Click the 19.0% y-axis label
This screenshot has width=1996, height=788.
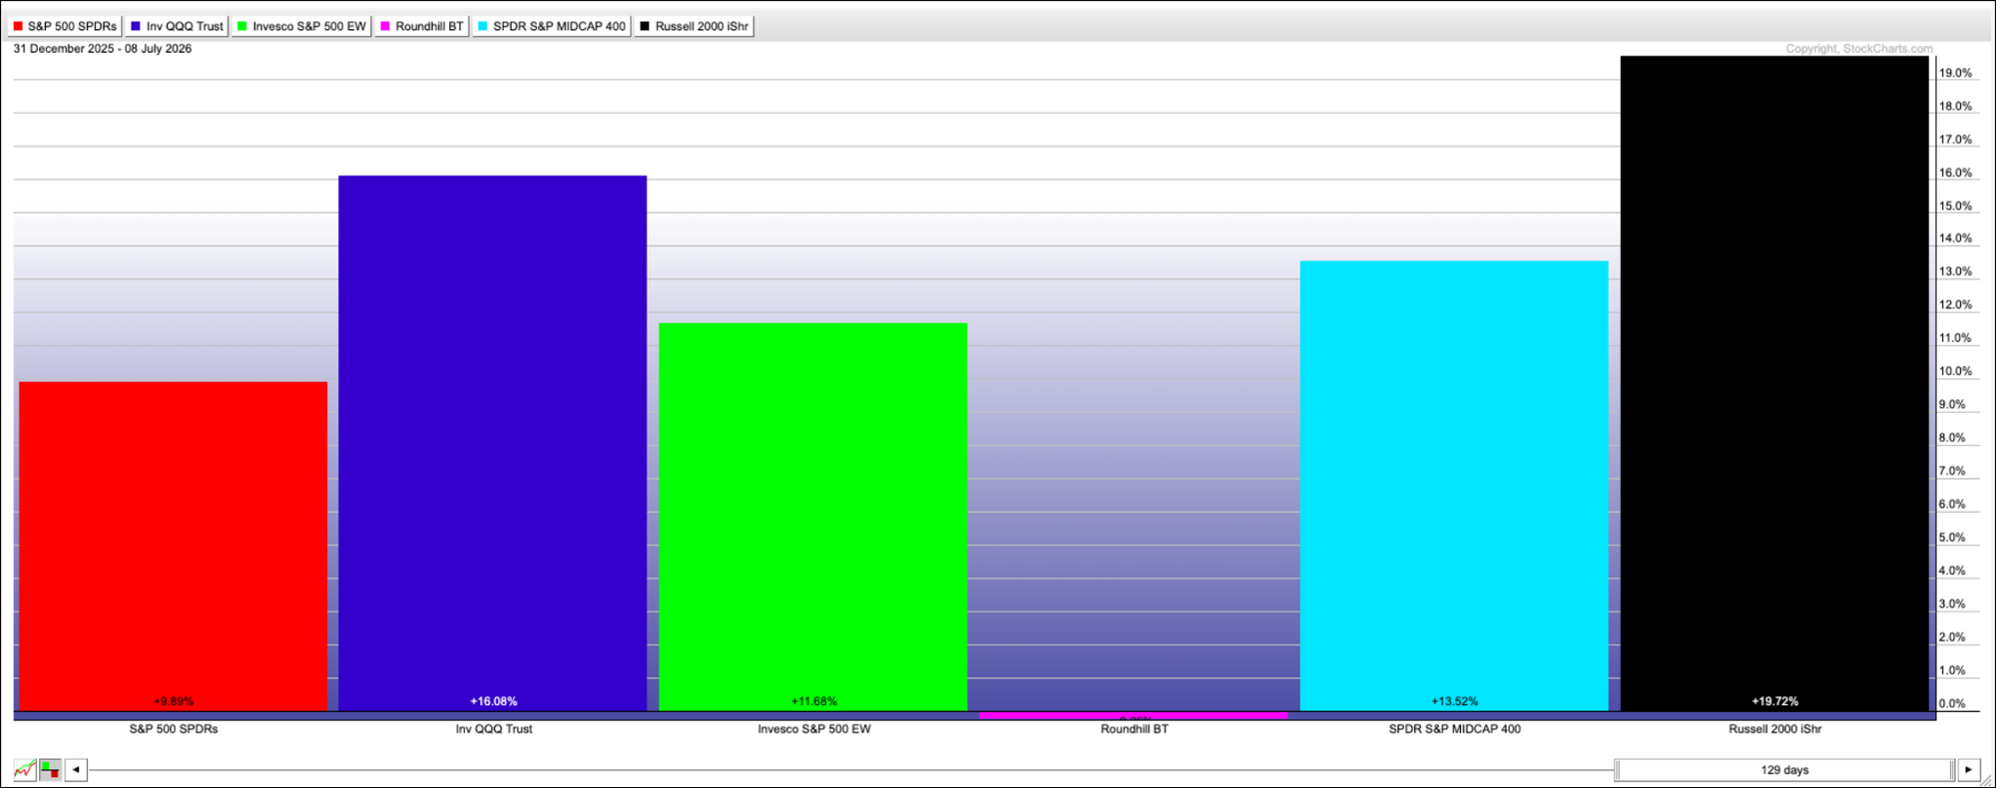tap(1956, 73)
